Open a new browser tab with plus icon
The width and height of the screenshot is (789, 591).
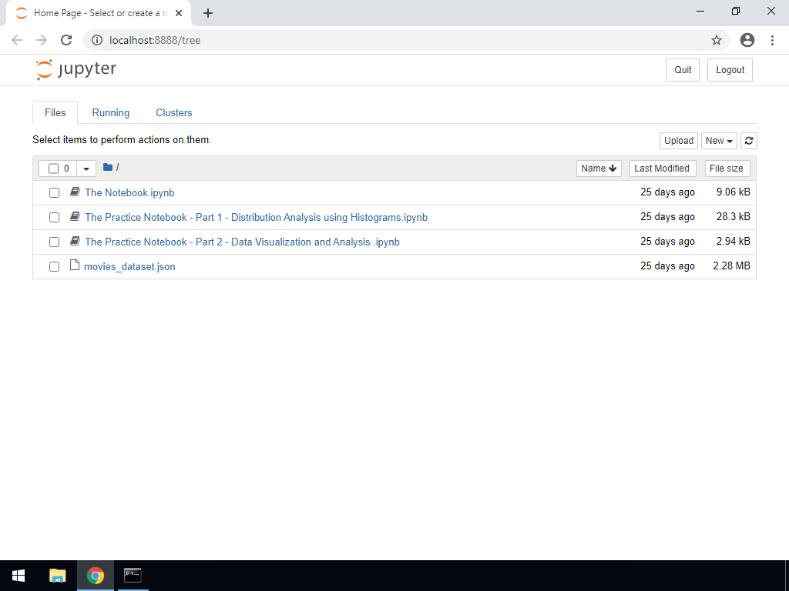(208, 13)
